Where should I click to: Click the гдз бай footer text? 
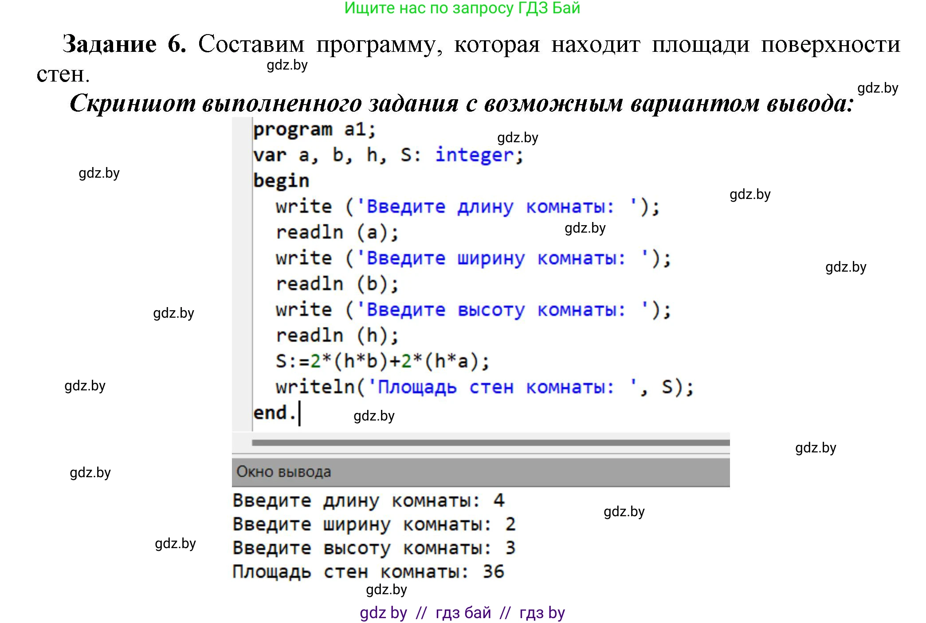461,612
